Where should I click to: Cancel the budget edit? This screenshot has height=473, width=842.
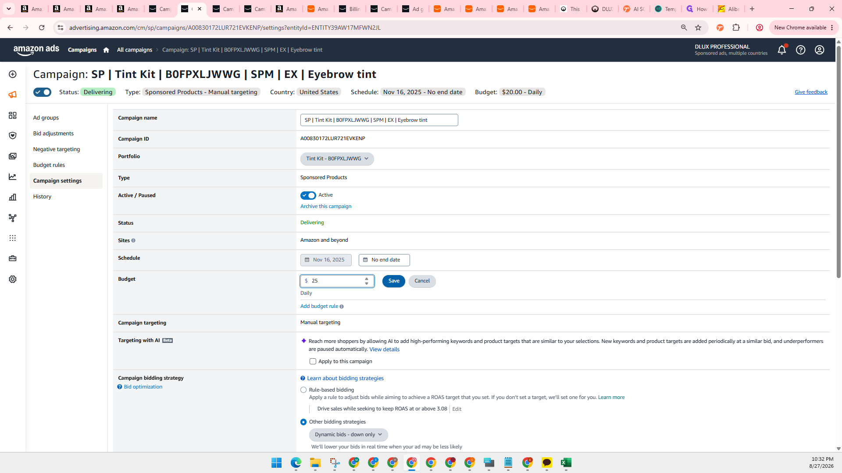pyautogui.click(x=422, y=281)
